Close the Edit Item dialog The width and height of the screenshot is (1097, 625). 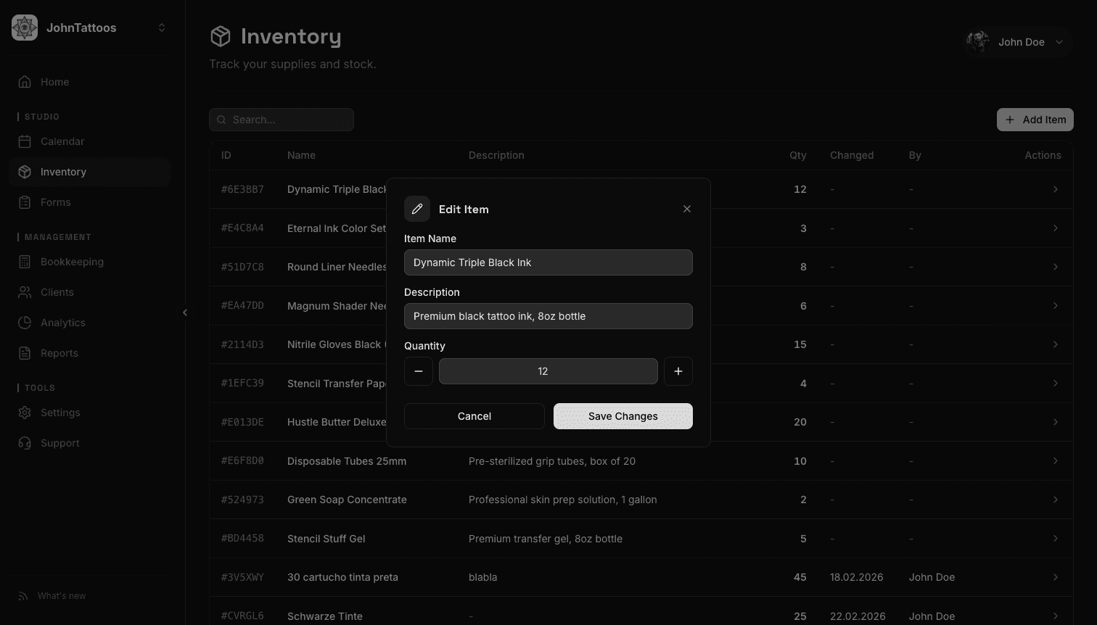[686, 209]
